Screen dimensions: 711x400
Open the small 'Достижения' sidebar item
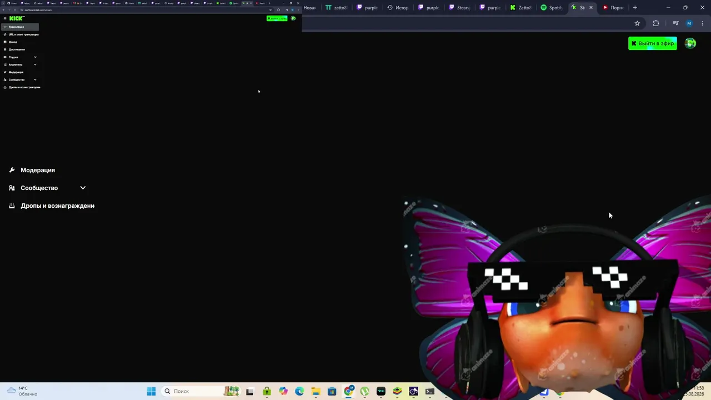click(17, 49)
